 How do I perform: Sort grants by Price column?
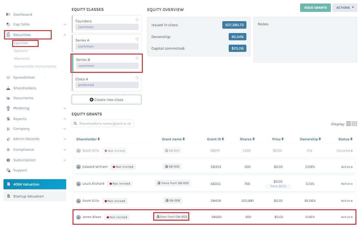(278, 139)
